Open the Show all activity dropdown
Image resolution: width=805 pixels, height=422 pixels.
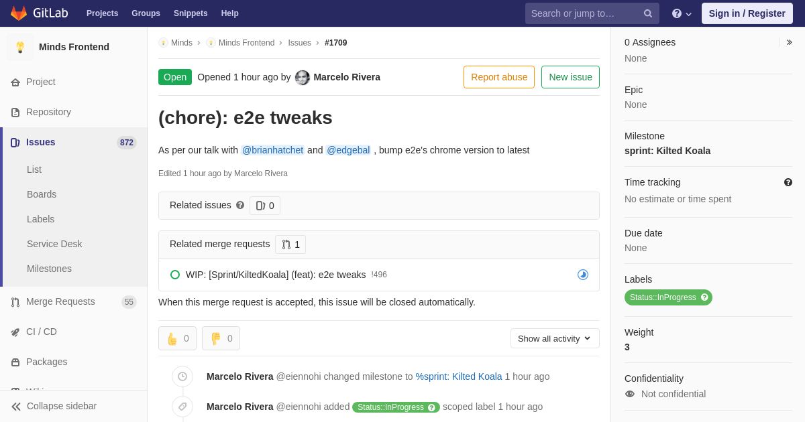click(555, 338)
